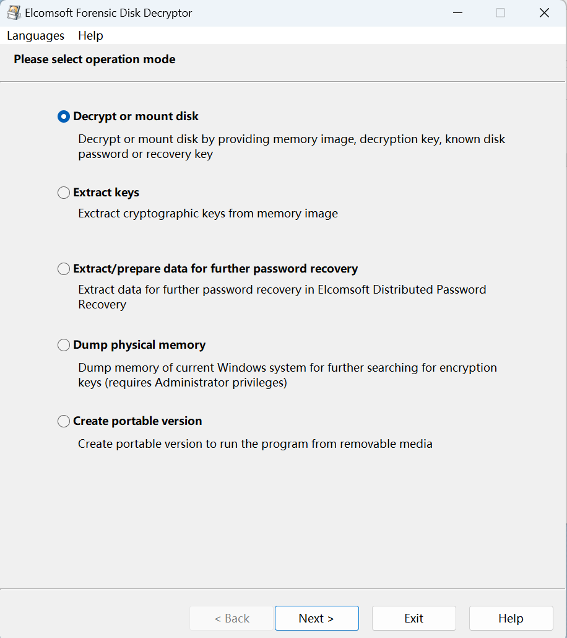Click the window title text in title bar
The height and width of the screenshot is (638, 567).
point(108,12)
